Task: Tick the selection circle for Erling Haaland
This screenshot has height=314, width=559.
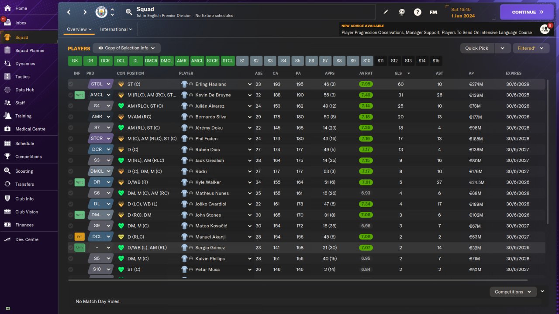Action: pos(71,84)
